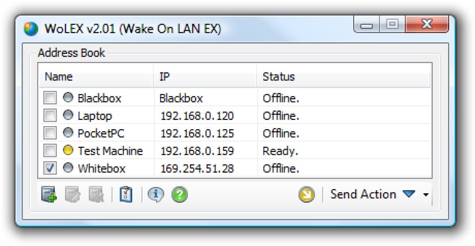Click the Send Action button

(372, 195)
